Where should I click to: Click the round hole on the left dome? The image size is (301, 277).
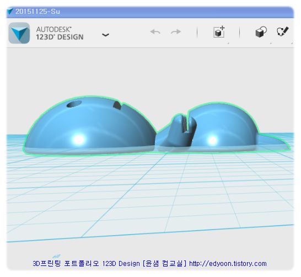(x=74, y=104)
